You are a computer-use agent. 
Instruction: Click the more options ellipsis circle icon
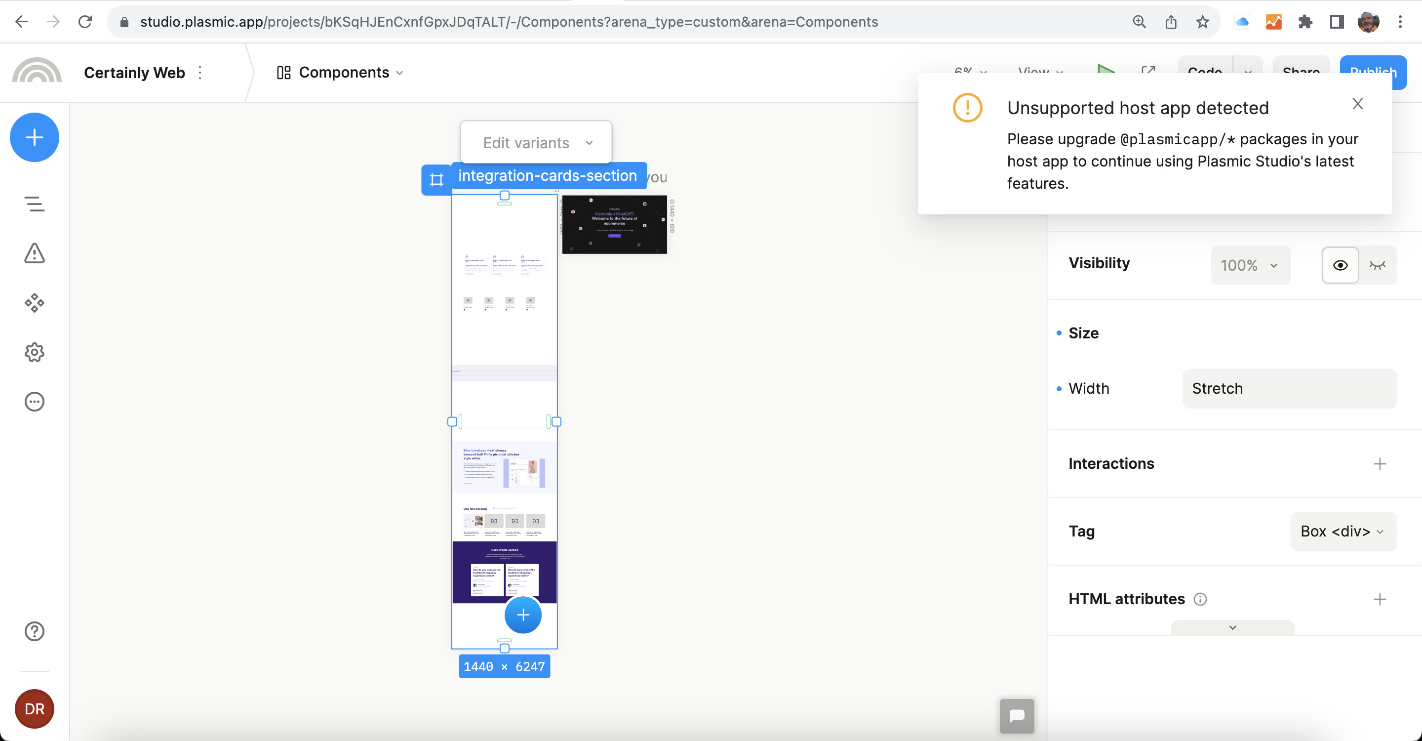(x=34, y=402)
